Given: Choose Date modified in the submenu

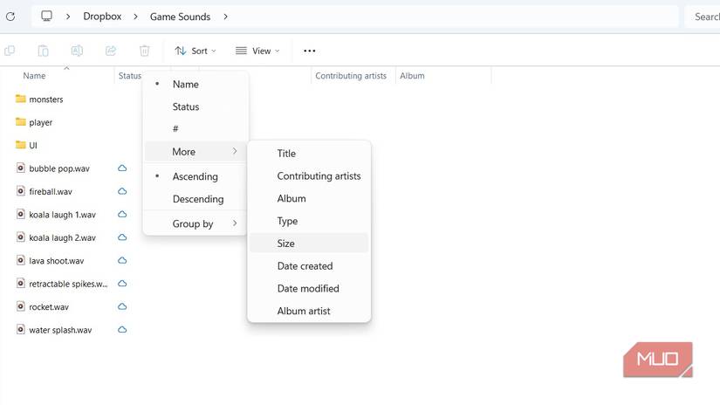Looking at the screenshot, I should [309, 288].
